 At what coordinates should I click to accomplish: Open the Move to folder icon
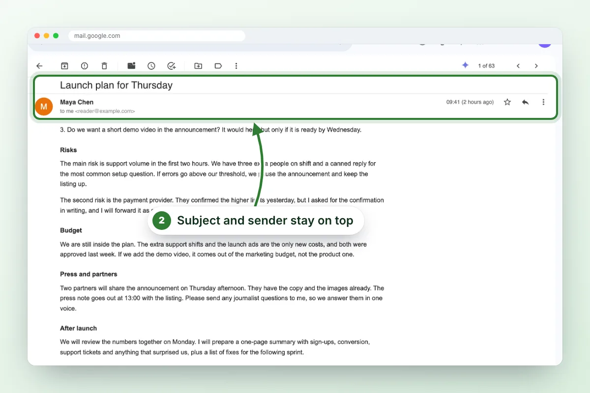pyautogui.click(x=198, y=66)
